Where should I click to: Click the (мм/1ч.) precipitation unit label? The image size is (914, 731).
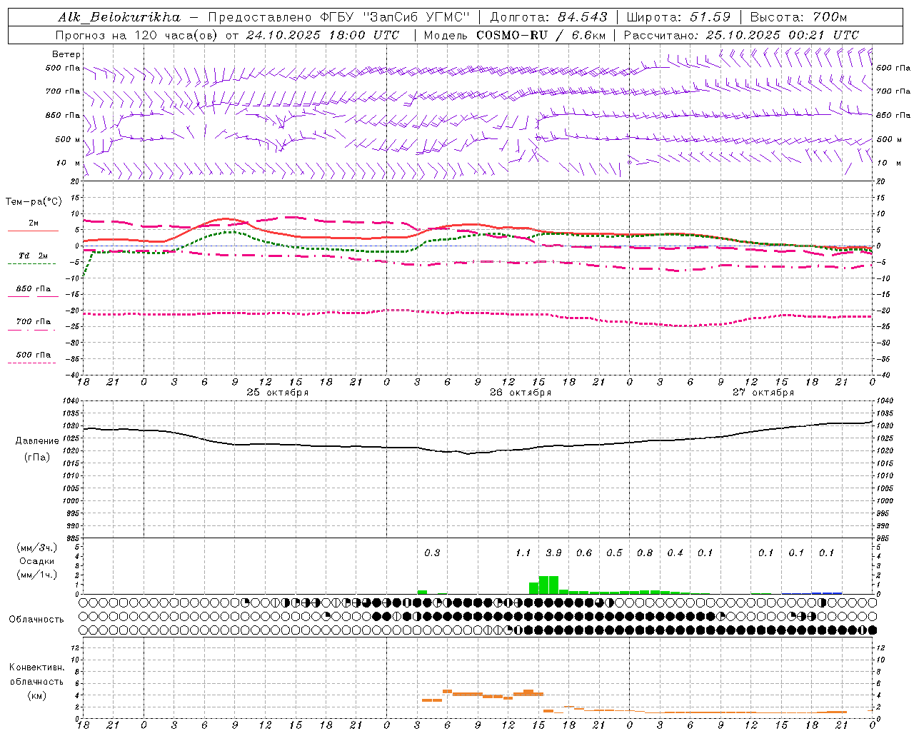point(37,575)
